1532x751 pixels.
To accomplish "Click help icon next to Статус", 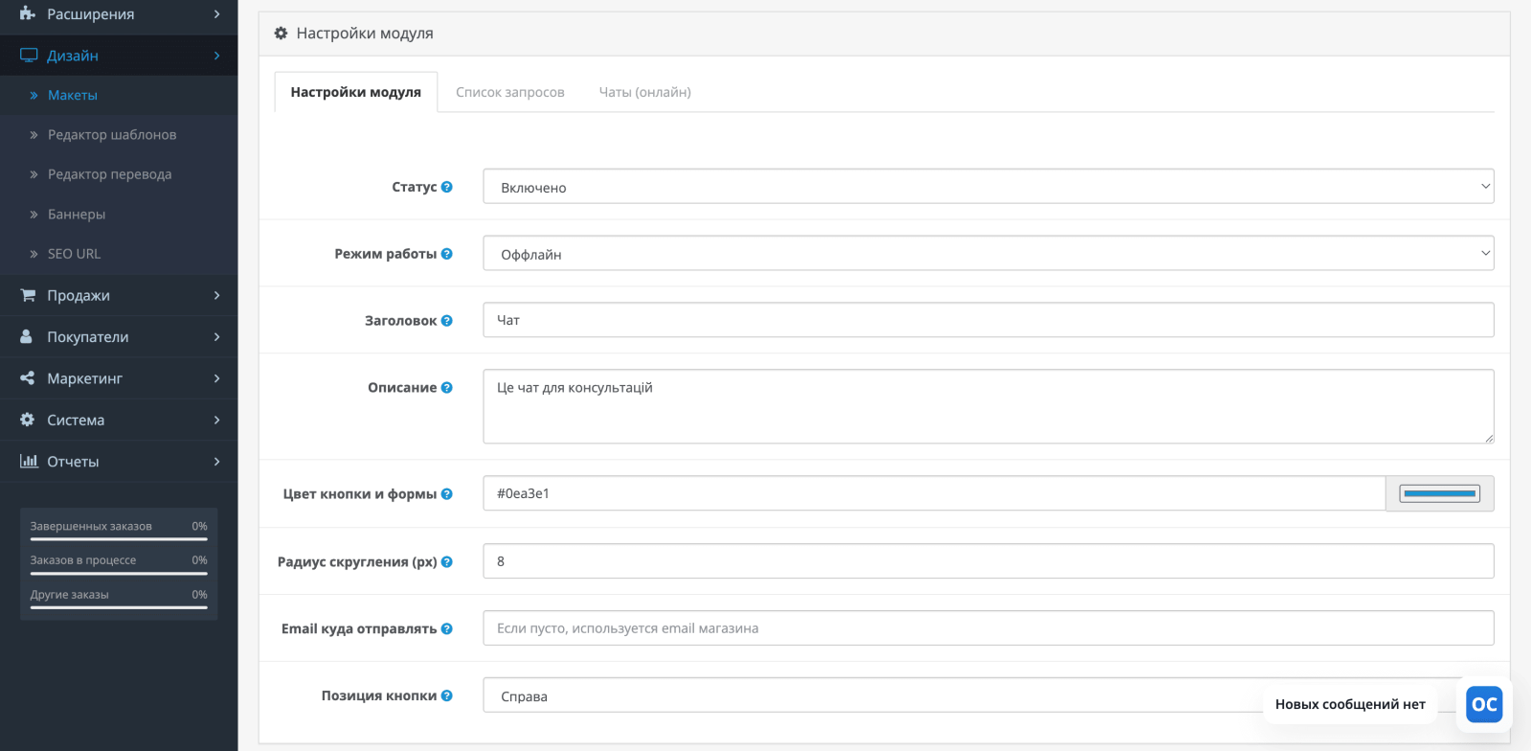I will click(447, 187).
